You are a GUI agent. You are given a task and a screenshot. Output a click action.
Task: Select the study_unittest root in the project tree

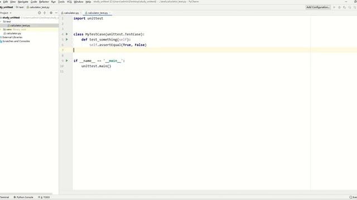pyautogui.click(x=11, y=17)
